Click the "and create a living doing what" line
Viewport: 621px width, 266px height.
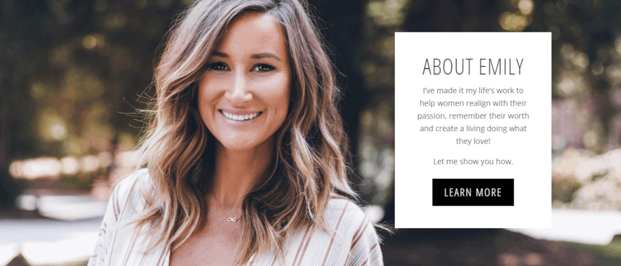(473, 129)
